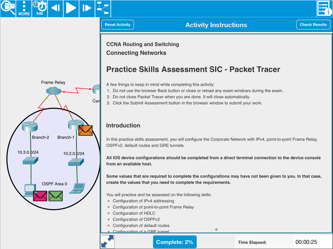Viewport: 333px width, 249px height.
Task: Click the Branch-1 label
Action: click(66, 137)
